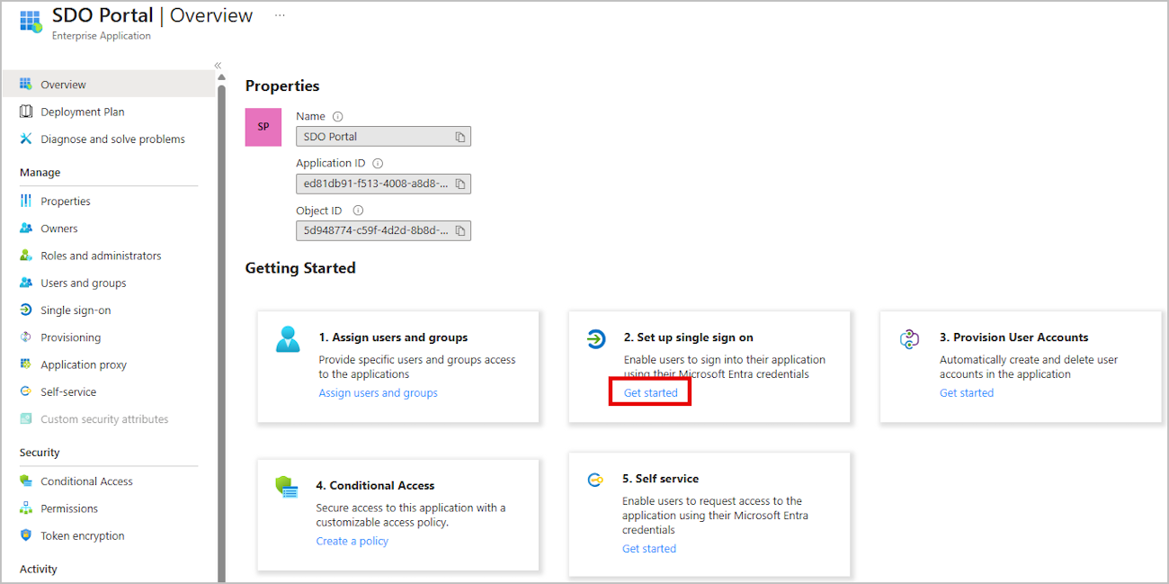Copy the Name field value
The width and height of the screenshot is (1169, 584).
tap(460, 137)
